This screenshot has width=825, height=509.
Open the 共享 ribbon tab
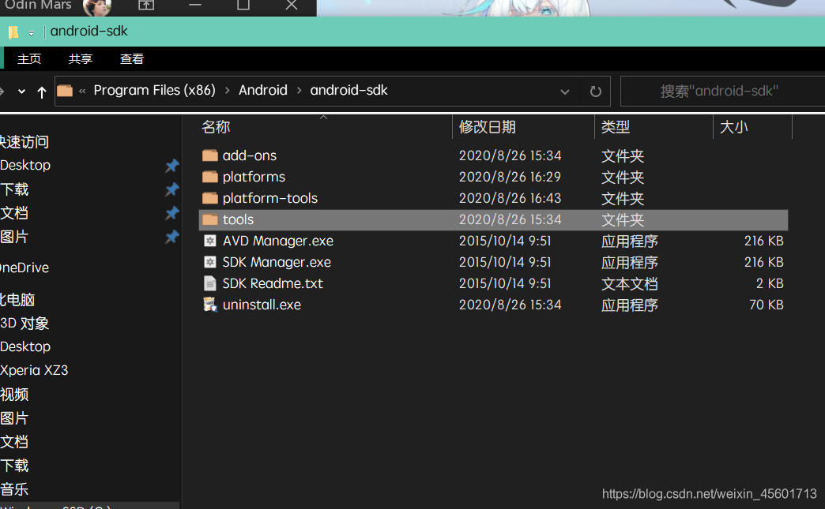[81, 59]
